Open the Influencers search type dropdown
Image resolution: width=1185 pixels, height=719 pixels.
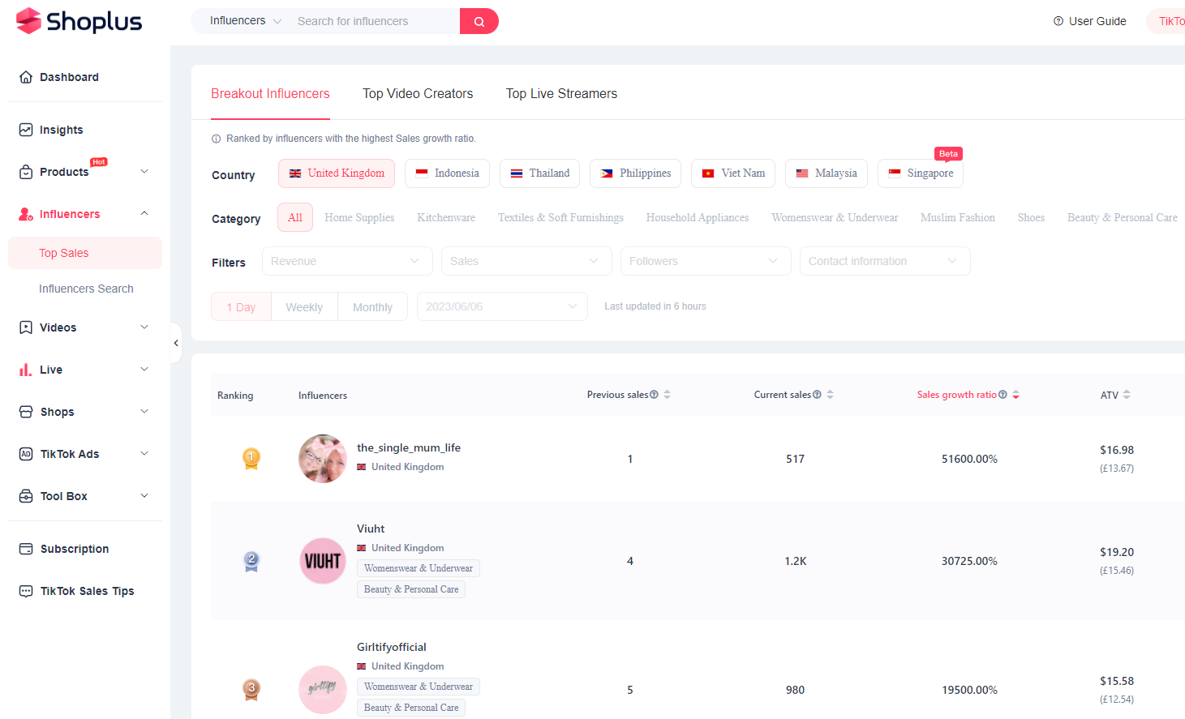click(x=245, y=21)
